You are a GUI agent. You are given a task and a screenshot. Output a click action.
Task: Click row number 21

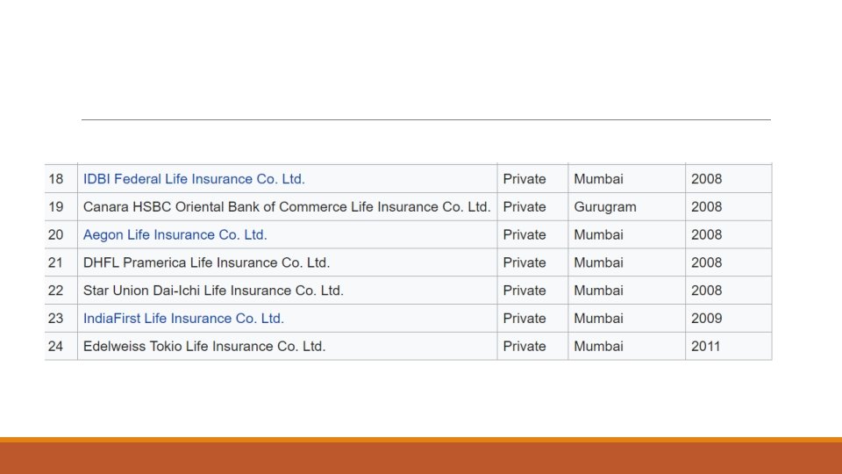pos(56,262)
